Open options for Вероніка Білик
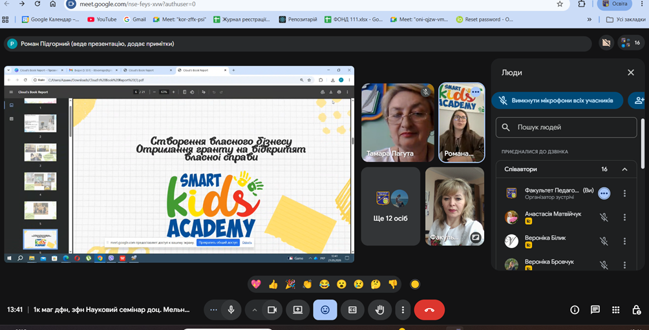 click(624, 241)
